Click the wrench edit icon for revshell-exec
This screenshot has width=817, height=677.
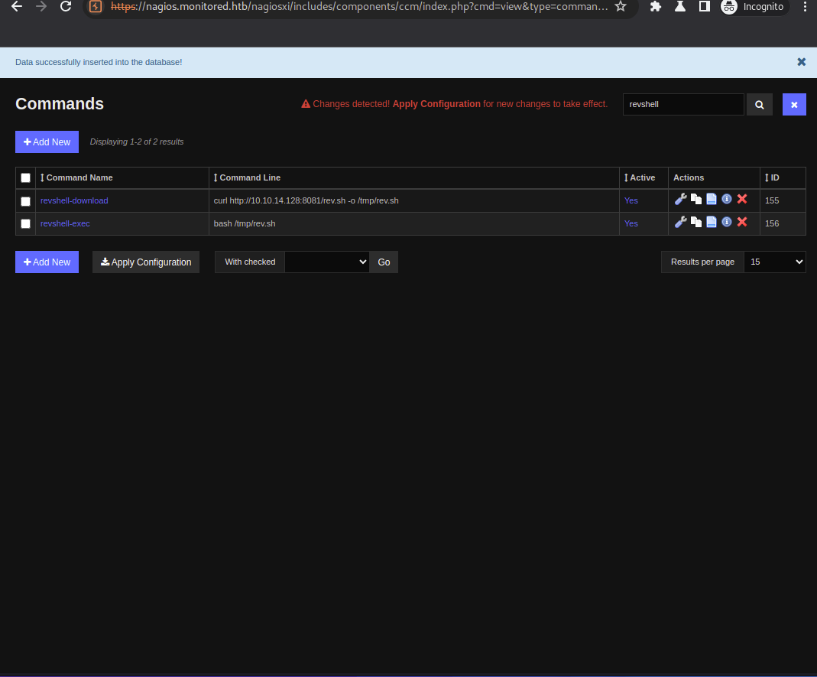click(x=680, y=222)
